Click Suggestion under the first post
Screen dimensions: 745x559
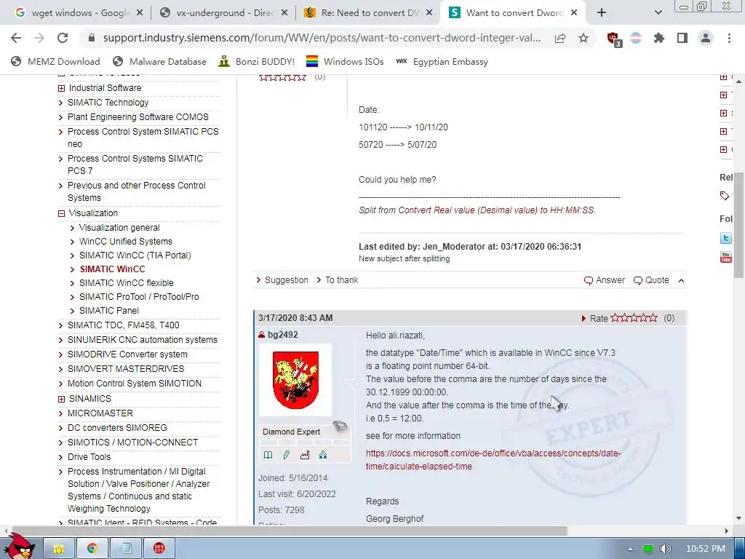[286, 280]
